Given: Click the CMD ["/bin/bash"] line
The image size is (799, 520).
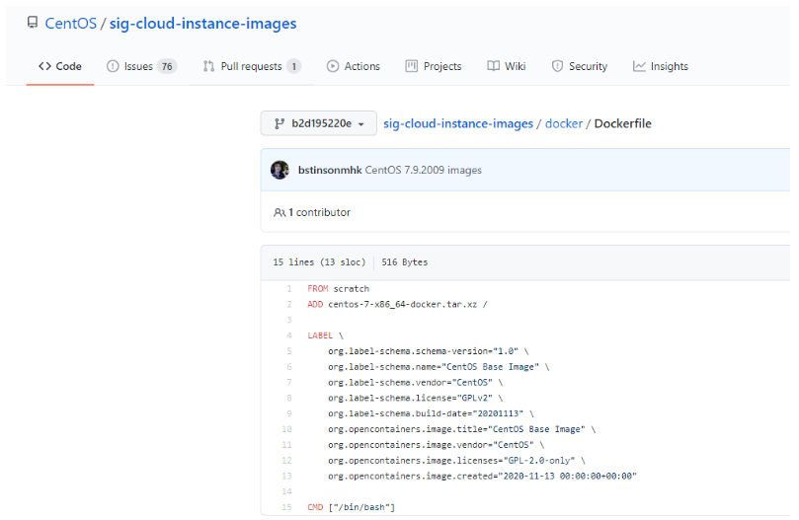Looking at the screenshot, I should tap(351, 507).
